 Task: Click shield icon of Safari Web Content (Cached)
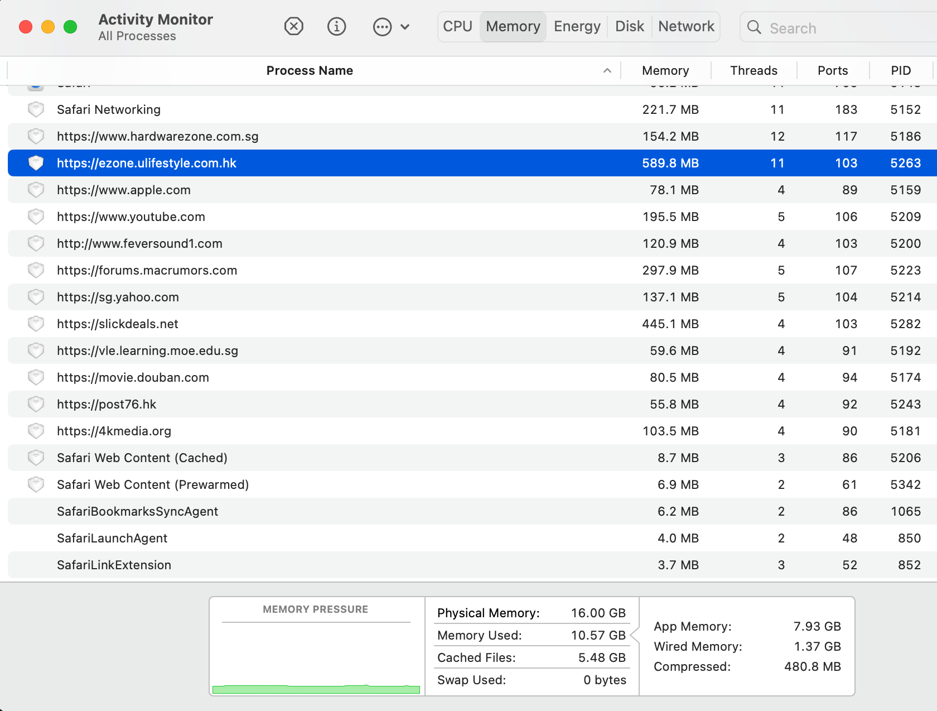[36, 458]
